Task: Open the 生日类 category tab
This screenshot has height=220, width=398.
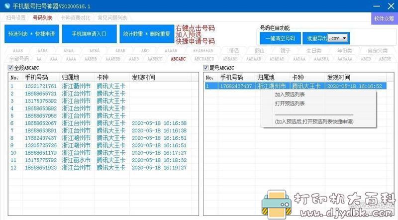Action: (x=314, y=51)
